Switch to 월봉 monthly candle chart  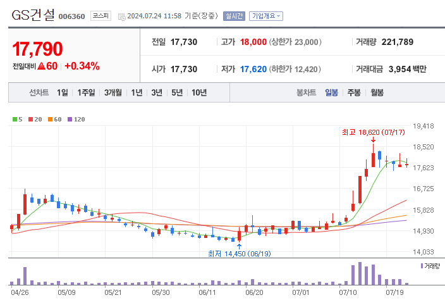pyautogui.click(x=377, y=92)
